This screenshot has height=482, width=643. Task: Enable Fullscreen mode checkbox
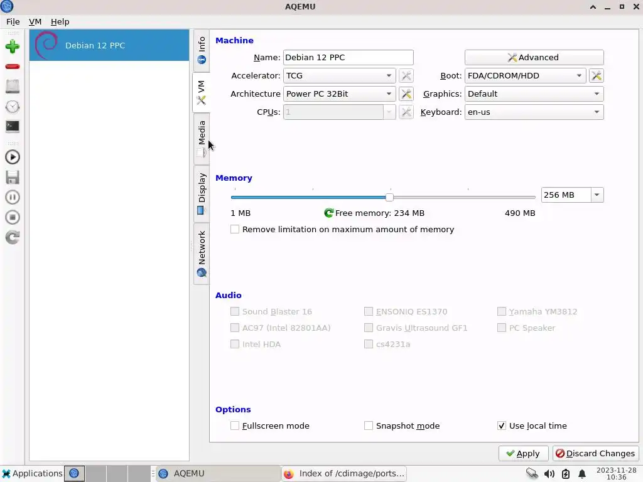[x=235, y=426]
